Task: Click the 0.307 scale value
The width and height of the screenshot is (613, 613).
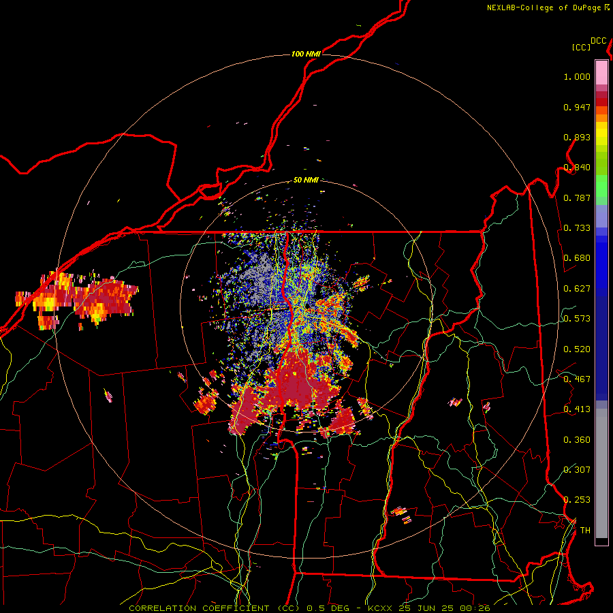Action: [577, 470]
